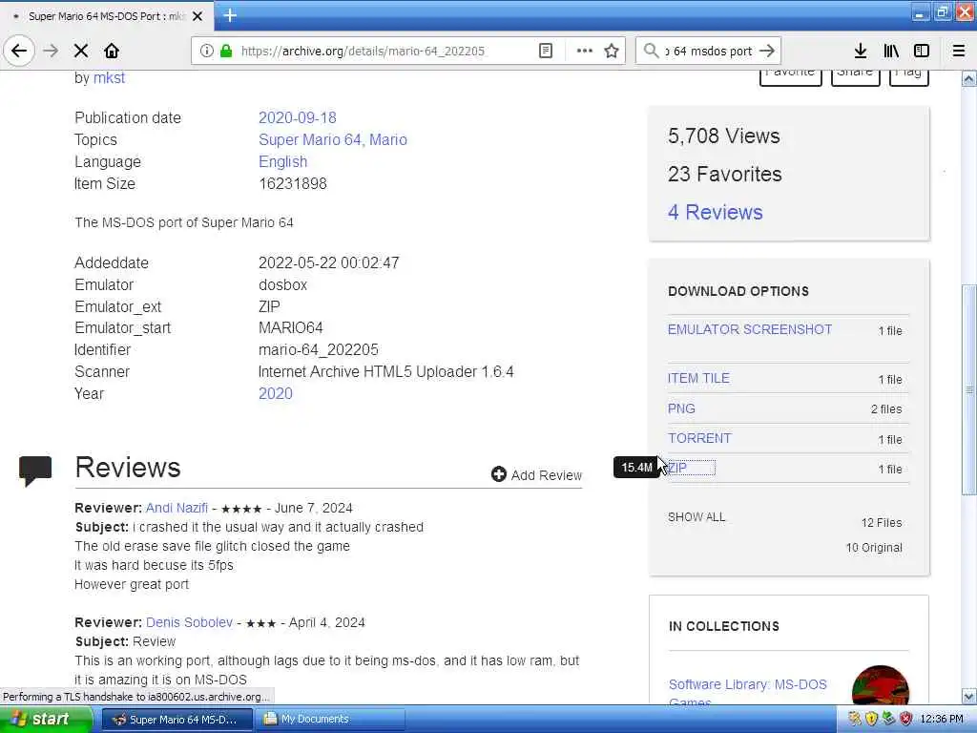Screen dimensions: 977x733
Task: Click the Flag button
Action: pyautogui.click(x=908, y=76)
